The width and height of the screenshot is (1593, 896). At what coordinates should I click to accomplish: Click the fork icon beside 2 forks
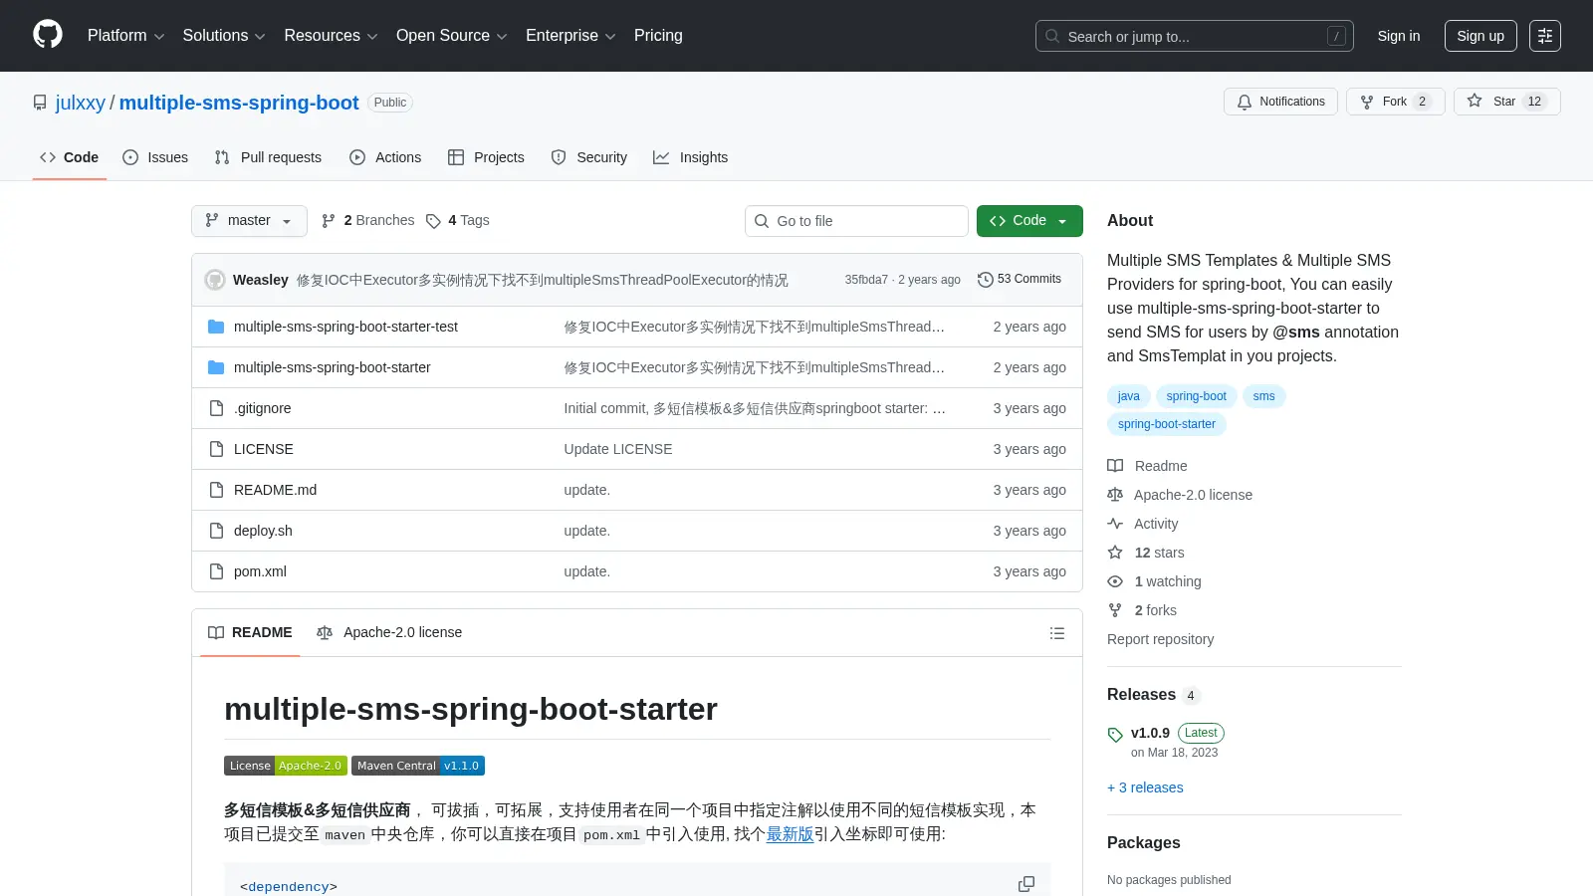(1115, 610)
